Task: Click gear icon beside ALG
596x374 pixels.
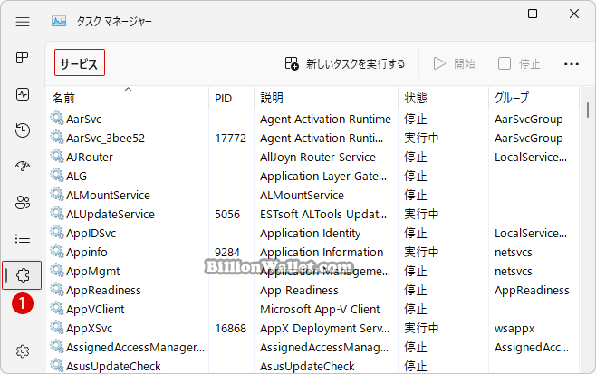Action: (x=57, y=175)
